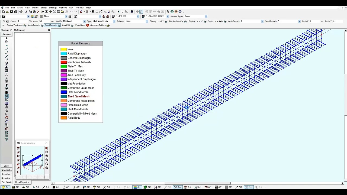
Task: Click the Hole yellow color swatch
Action: tap(64, 49)
